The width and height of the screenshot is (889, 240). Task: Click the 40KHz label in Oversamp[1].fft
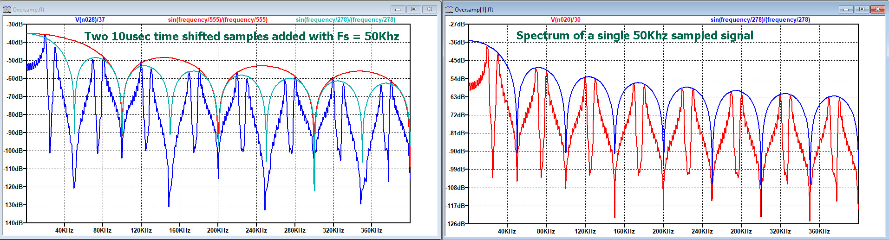pos(507,231)
